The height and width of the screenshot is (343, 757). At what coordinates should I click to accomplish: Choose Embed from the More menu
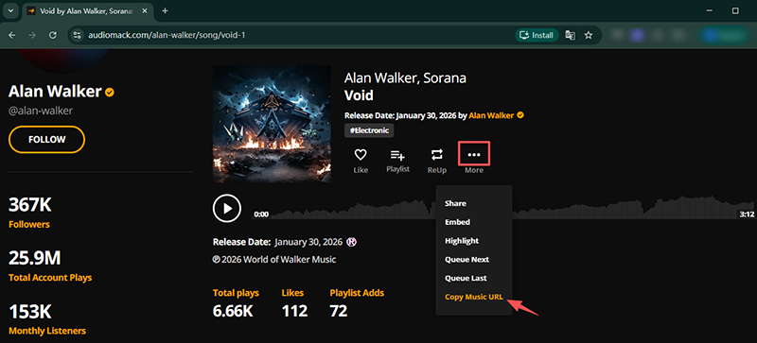coord(457,222)
